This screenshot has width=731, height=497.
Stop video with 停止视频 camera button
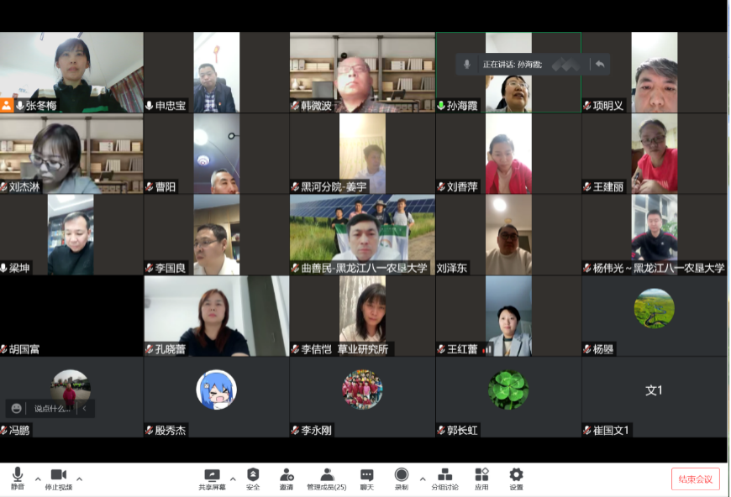coord(58,478)
